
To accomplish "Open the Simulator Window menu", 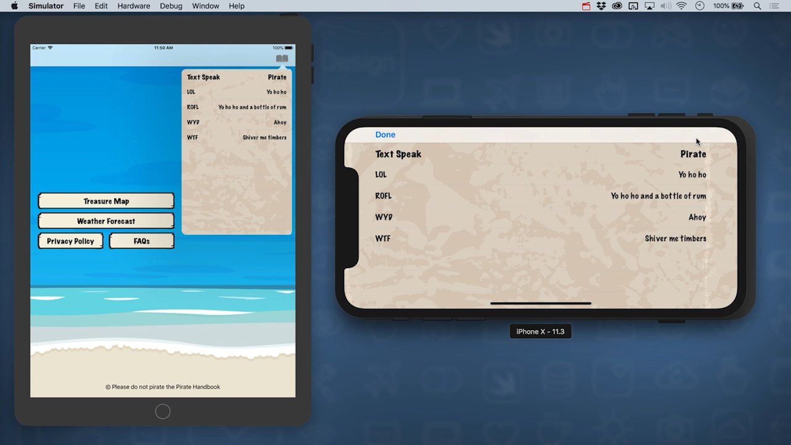I will pyautogui.click(x=205, y=6).
